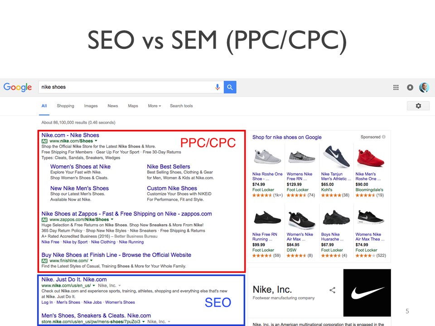Open the Custom Nike Shoes link
Screen dimensions: 435x326
click(172, 188)
